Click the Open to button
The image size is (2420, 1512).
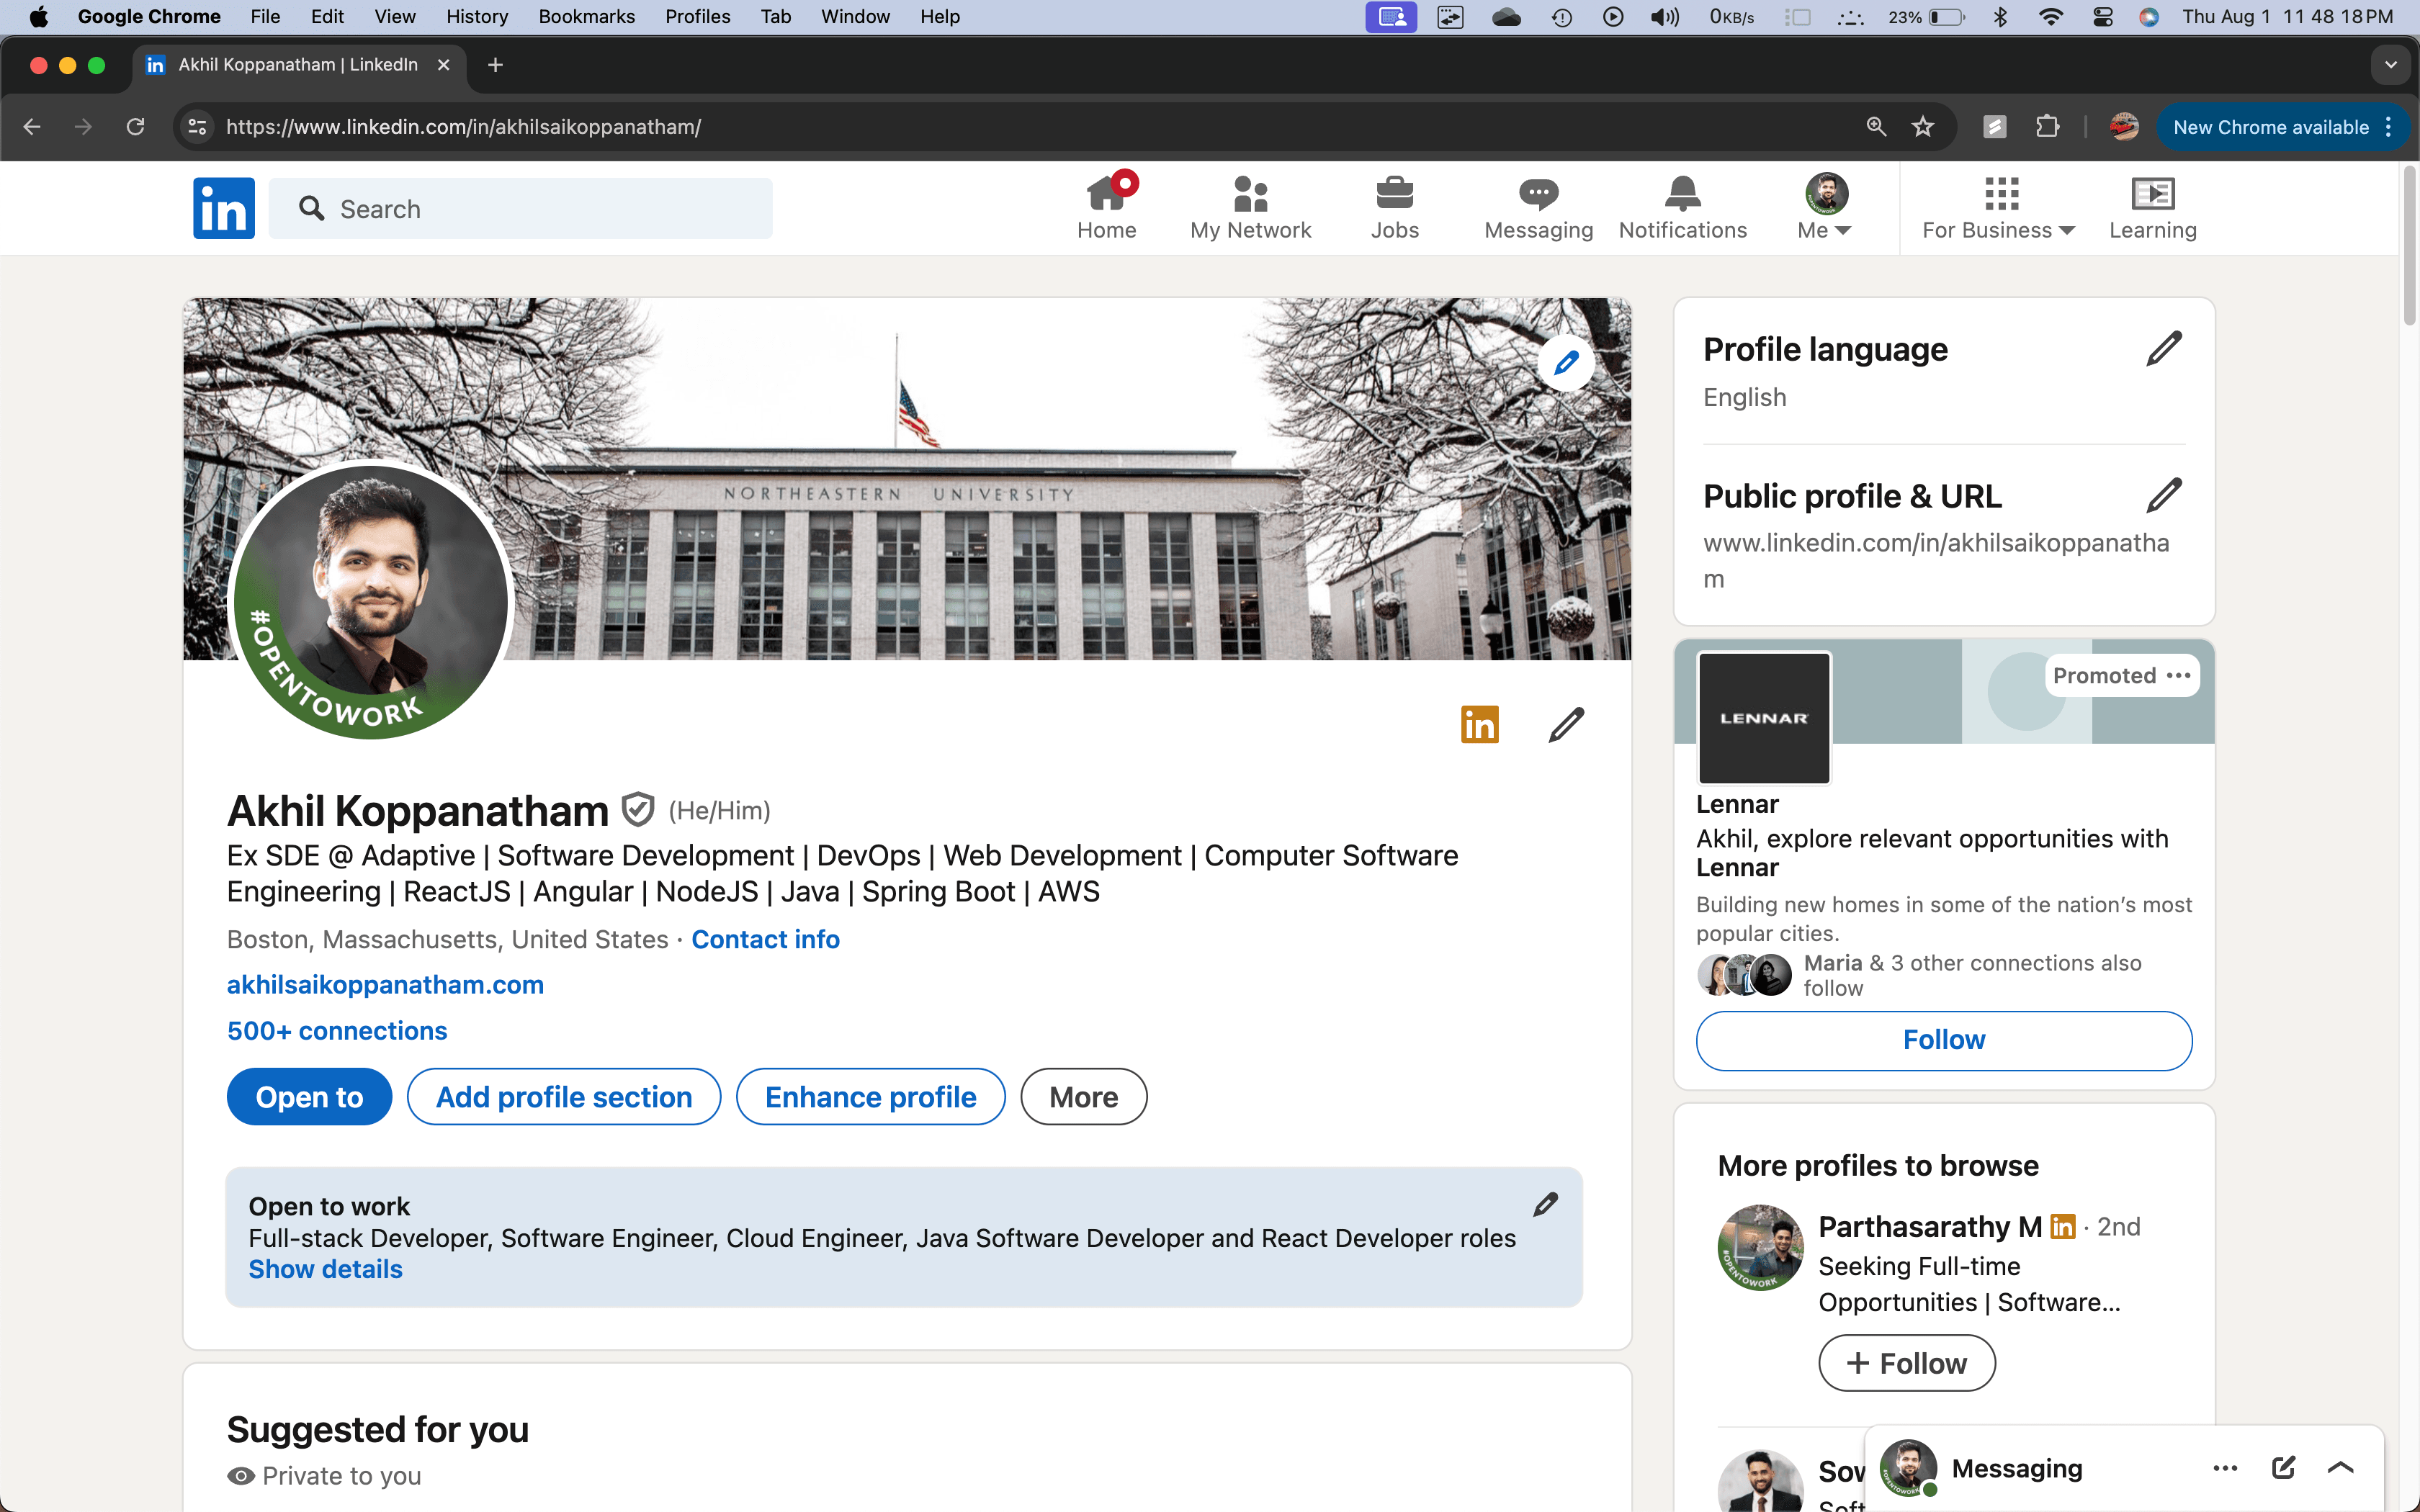309,1097
